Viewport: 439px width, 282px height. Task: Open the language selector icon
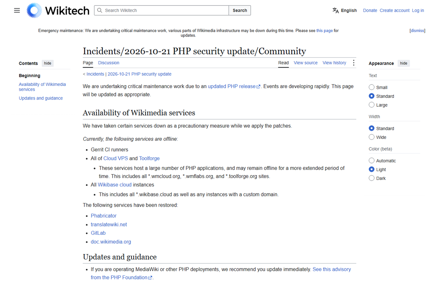coord(335,10)
